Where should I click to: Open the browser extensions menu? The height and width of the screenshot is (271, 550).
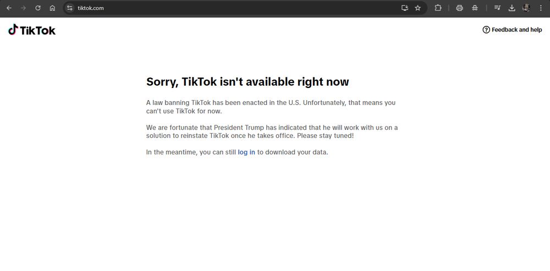click(438, 8)
